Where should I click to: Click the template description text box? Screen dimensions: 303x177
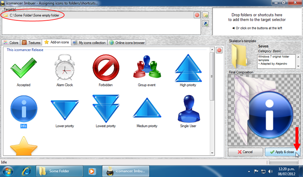pyautogui.click(x=276, y=62)
